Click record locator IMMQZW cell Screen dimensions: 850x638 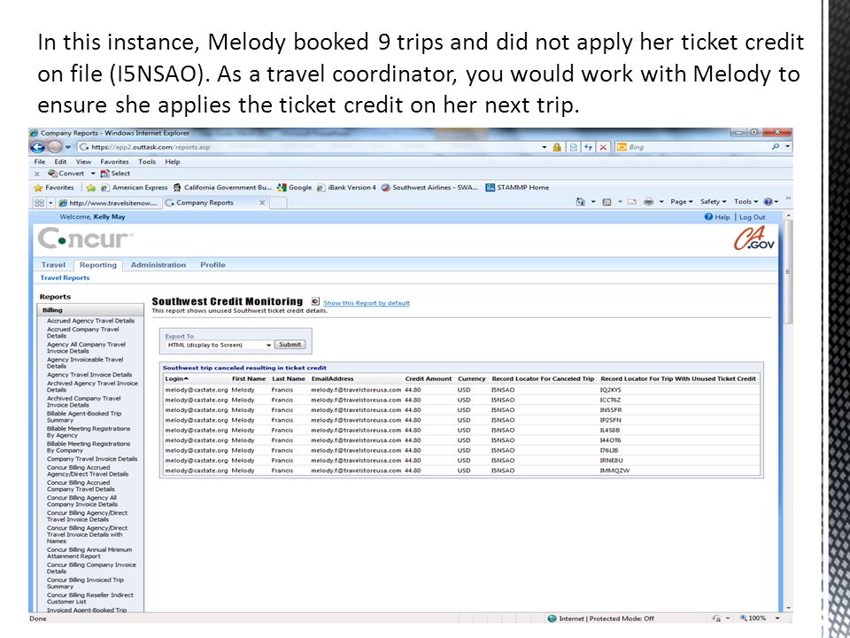point(614,471)
